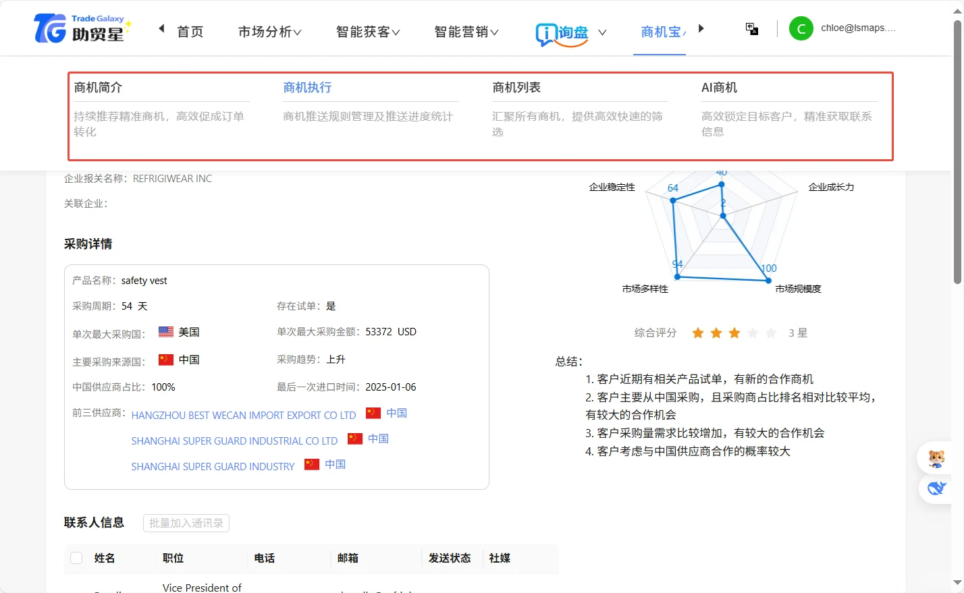Open the Trade Galaxy 助贸星 logo

point(81,28)
